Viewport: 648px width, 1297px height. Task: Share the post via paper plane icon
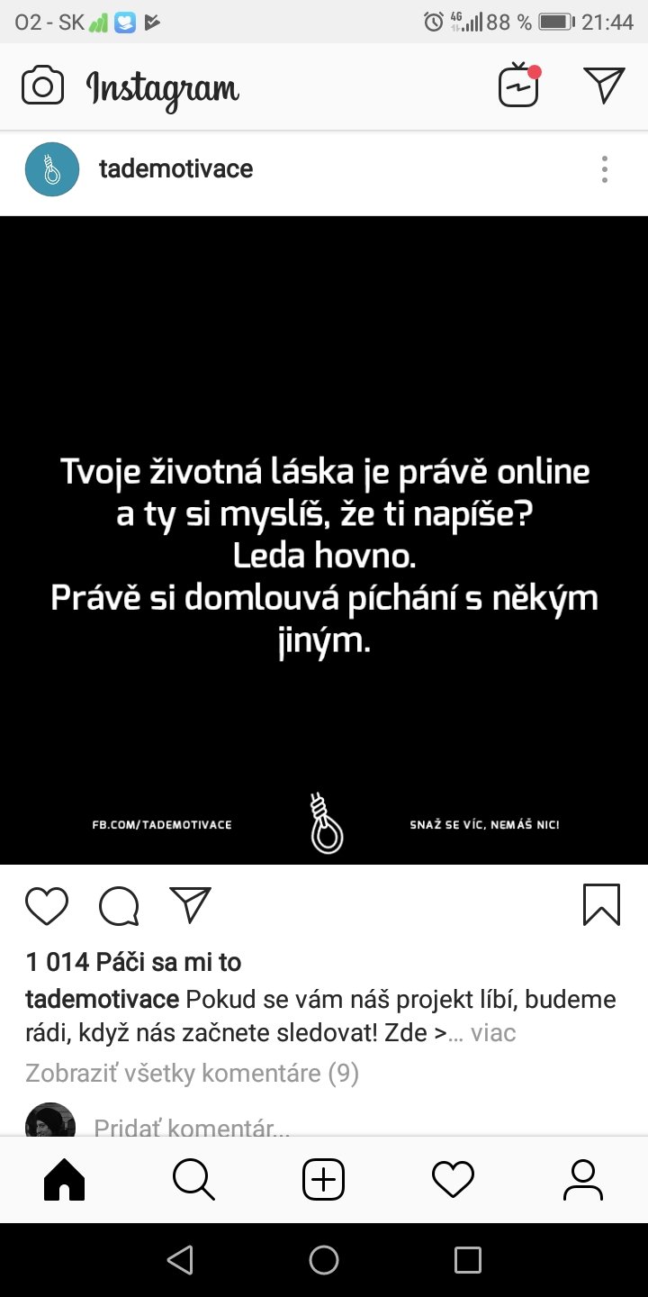(x=190, y=905)
